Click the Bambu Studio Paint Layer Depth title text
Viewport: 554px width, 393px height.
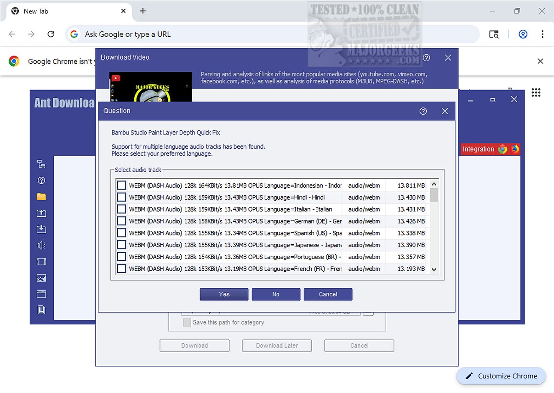tap(166, 133)
